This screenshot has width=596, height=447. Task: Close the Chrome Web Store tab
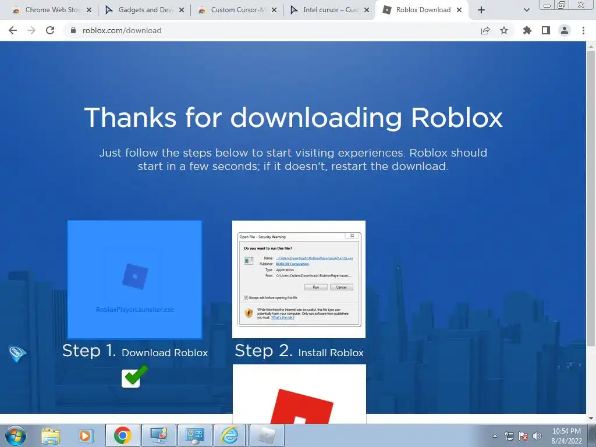(x=89, y=10)
